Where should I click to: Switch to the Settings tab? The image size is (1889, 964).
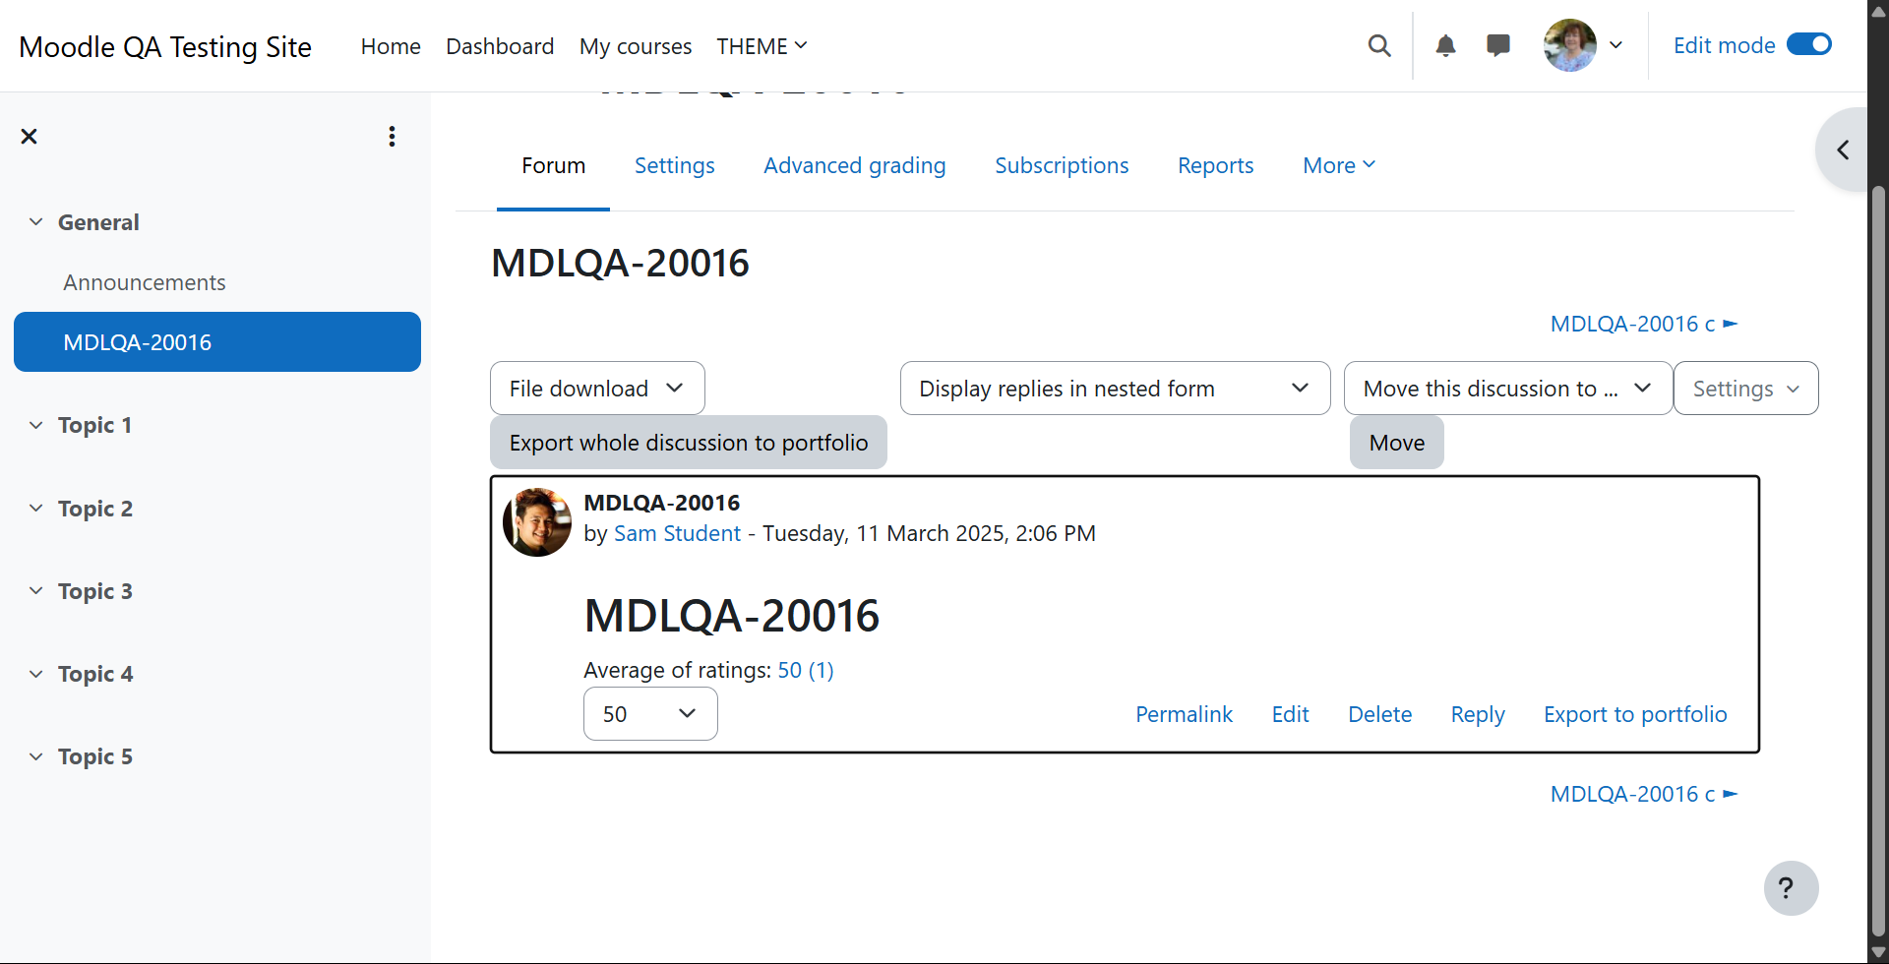[675, 165]
